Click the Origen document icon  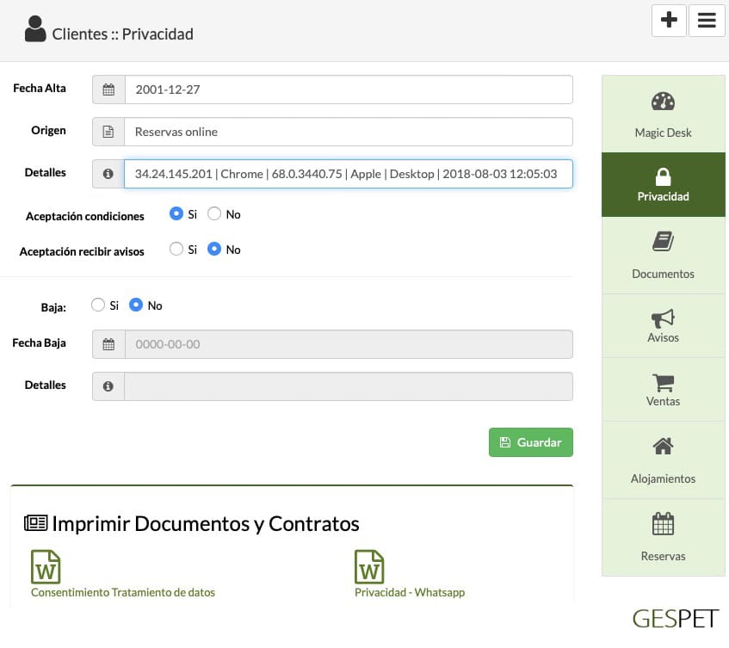pos(108,132)
